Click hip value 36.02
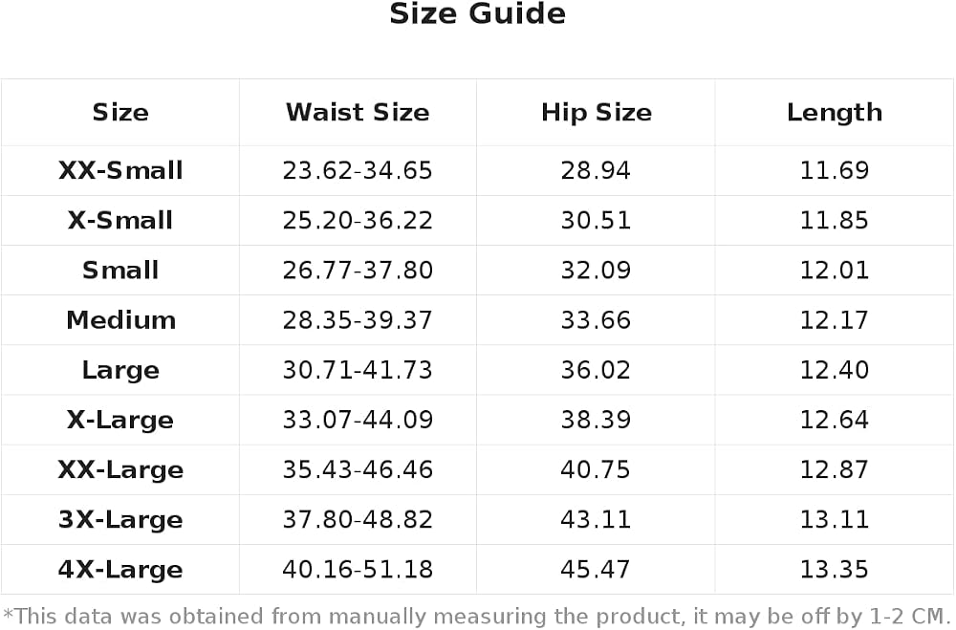This screenshot has height=630, width=956. pos(596,370)
